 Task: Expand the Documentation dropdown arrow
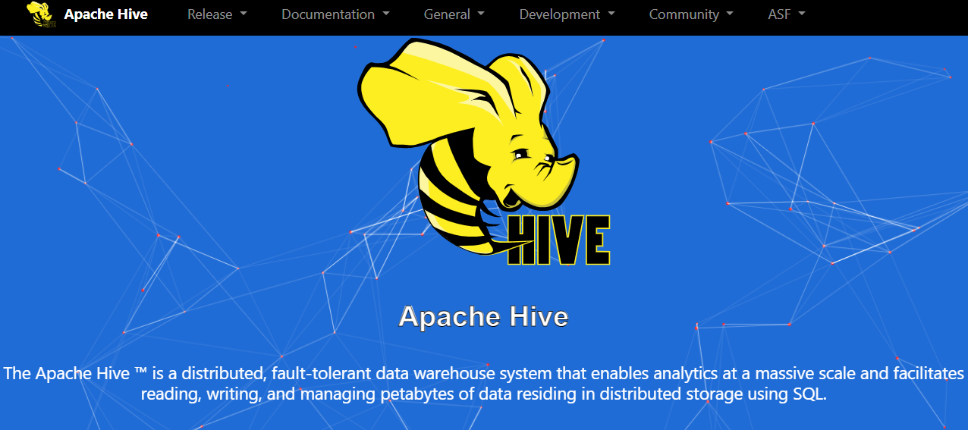(386, 14)
